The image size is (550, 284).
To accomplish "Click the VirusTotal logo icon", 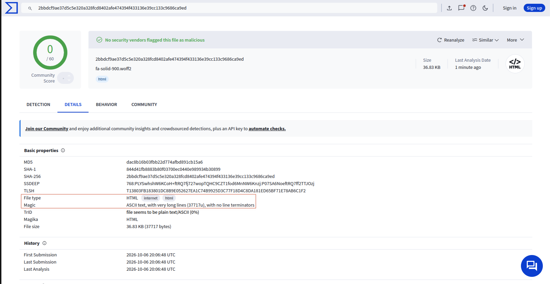I will point(11,8).
